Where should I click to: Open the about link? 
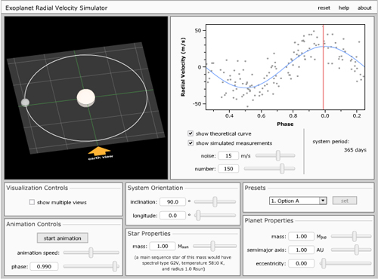click(x=364, y=8)
